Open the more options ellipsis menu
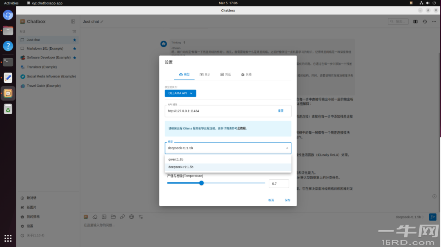Screen dimensions: 441x247 pyautogui.click(x=434, y=22)
